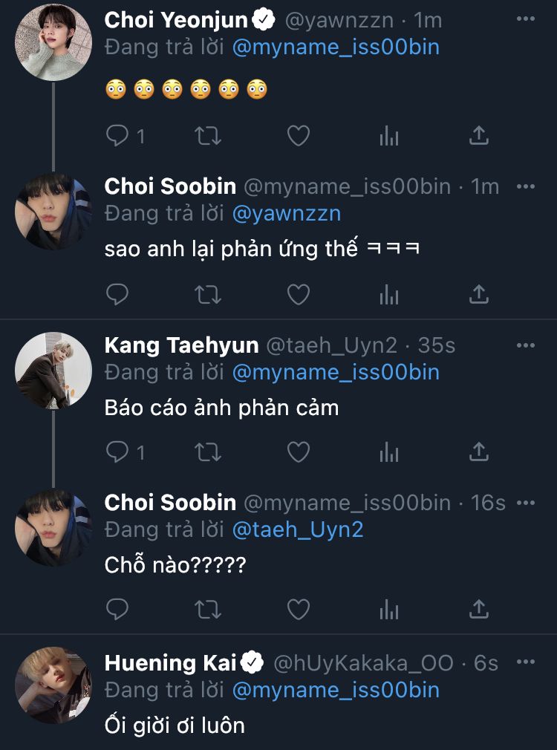Open the @taeh_Uyn2 mention link
The image size is (557, 750).
click(x=298, y=529)
